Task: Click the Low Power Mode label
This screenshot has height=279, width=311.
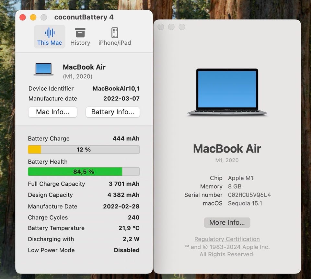Action: [51, 250]
